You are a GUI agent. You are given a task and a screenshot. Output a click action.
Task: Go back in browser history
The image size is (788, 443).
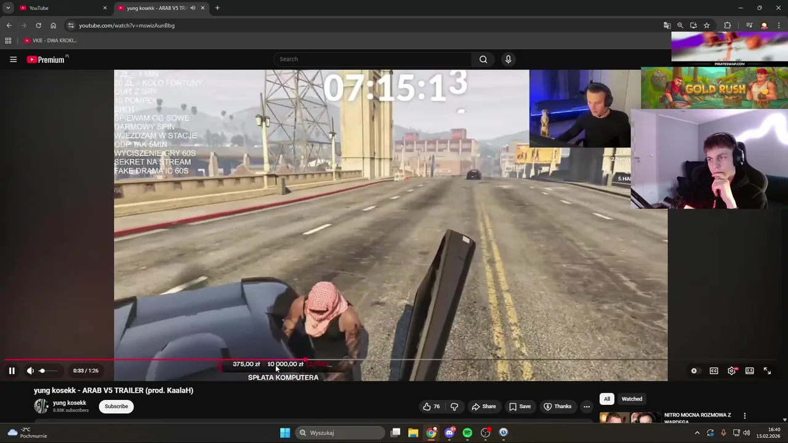pyautogui.click(x=9, y=25)
